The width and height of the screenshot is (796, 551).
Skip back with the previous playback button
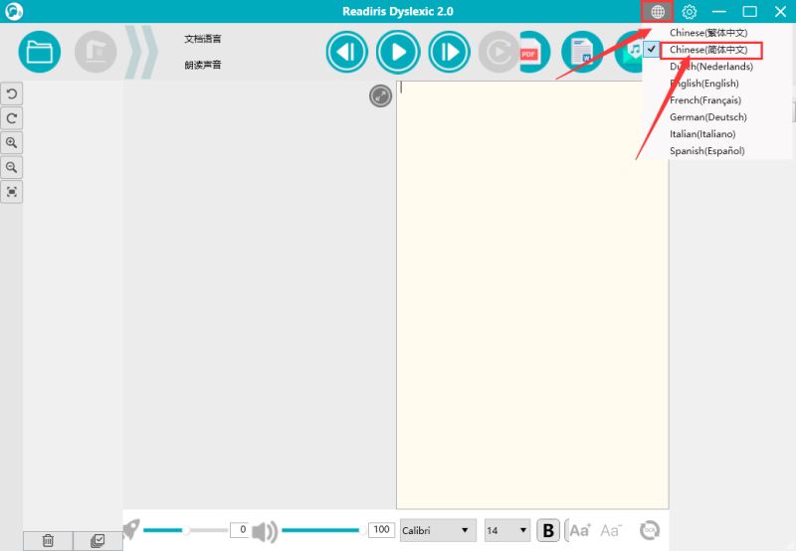[347, 52]
